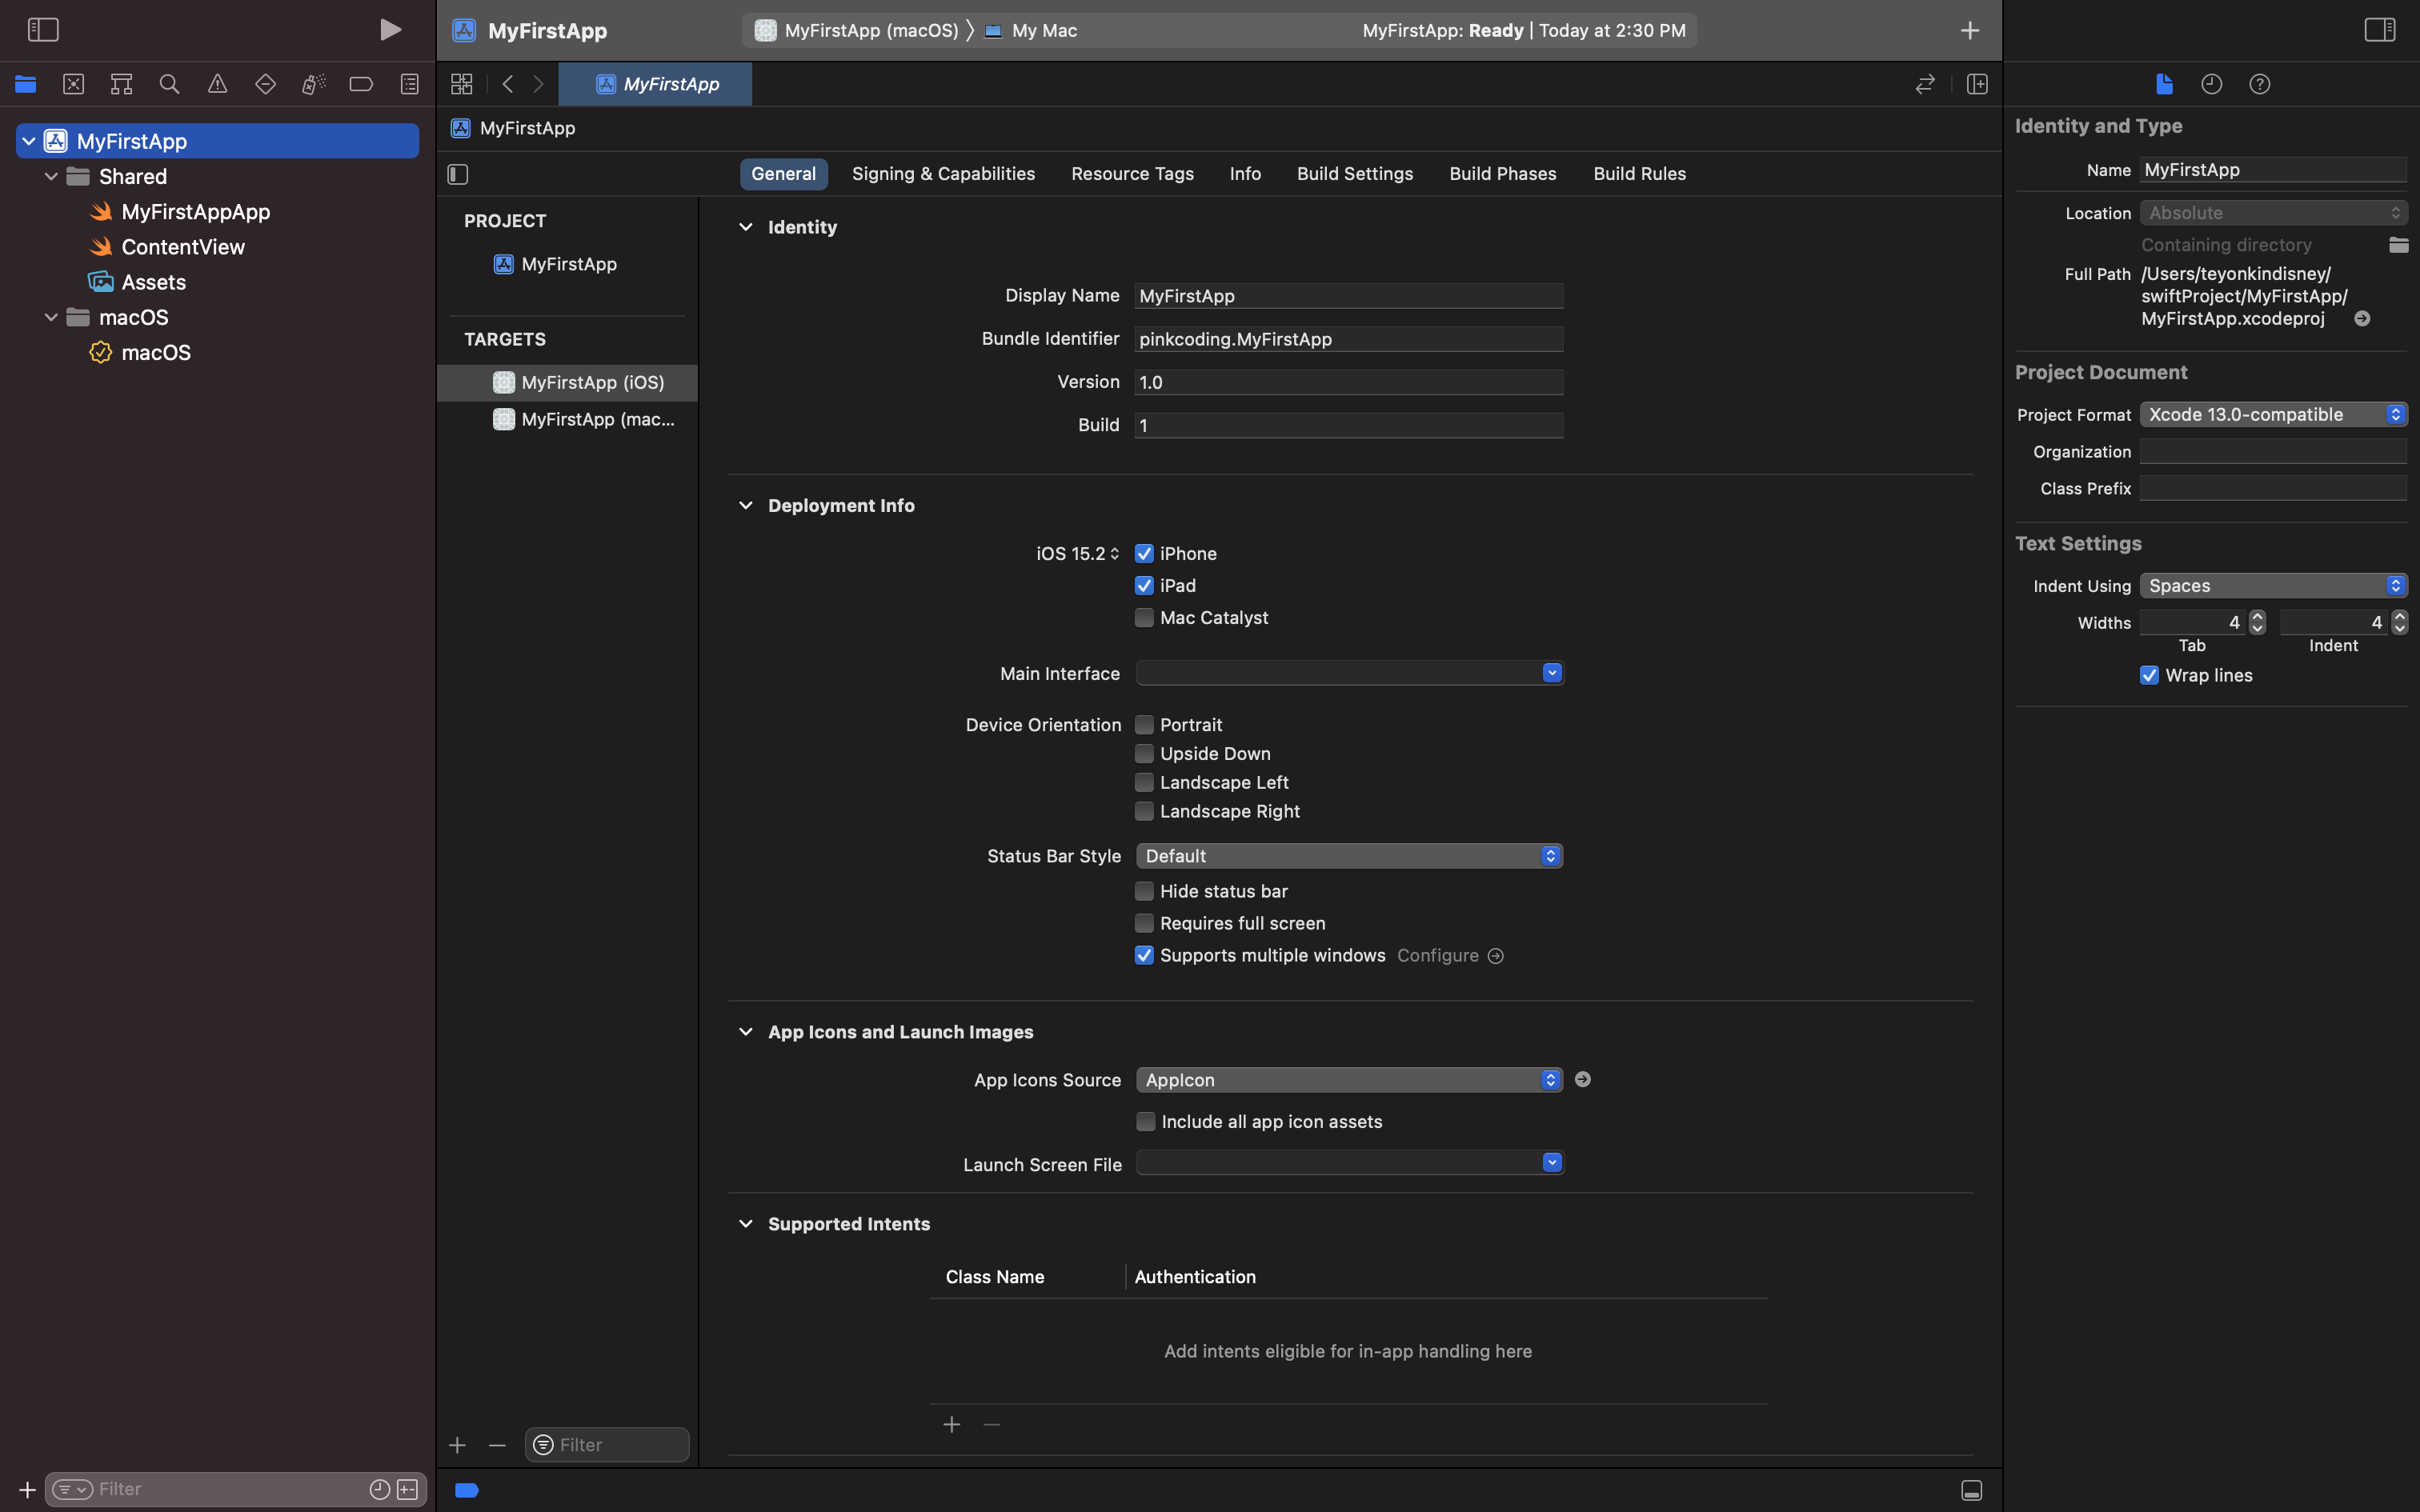
Task: Switch to the Resource Tags tab
Action: [1132, 173]
